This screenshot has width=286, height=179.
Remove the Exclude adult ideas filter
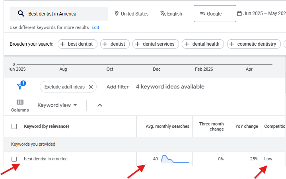coord(91,87)
